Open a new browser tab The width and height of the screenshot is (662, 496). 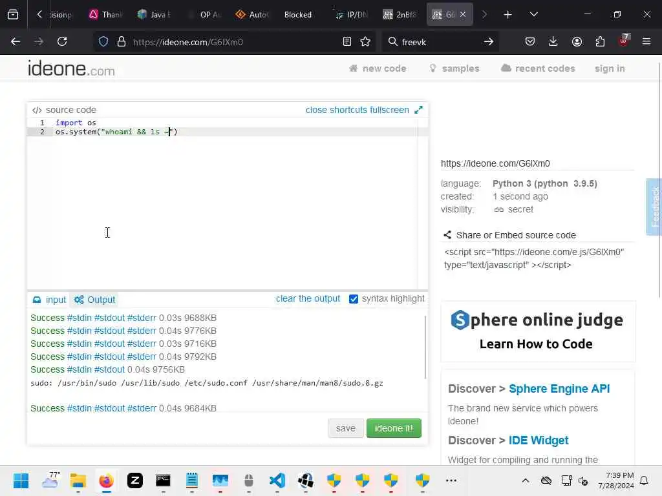coord(508,15)
